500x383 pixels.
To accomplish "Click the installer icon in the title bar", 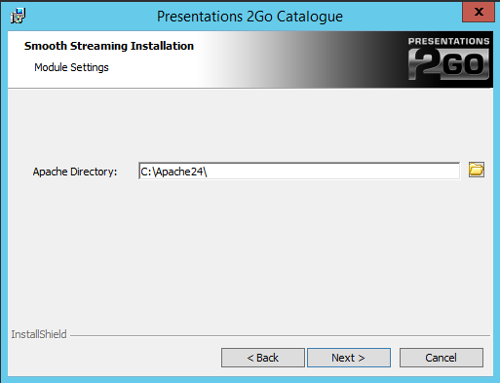I will (x=18, y=16).
